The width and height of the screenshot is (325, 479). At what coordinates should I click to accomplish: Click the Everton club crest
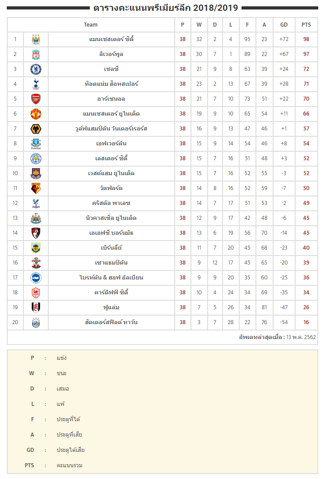click(x=36, y=144)
